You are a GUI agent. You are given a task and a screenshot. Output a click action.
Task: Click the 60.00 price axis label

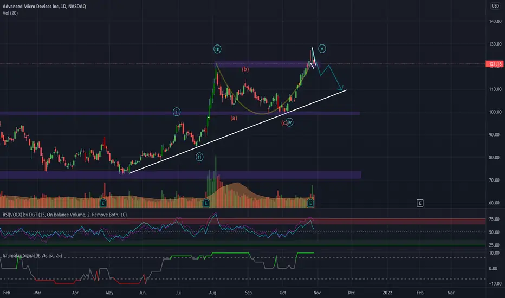click(494, 203)
